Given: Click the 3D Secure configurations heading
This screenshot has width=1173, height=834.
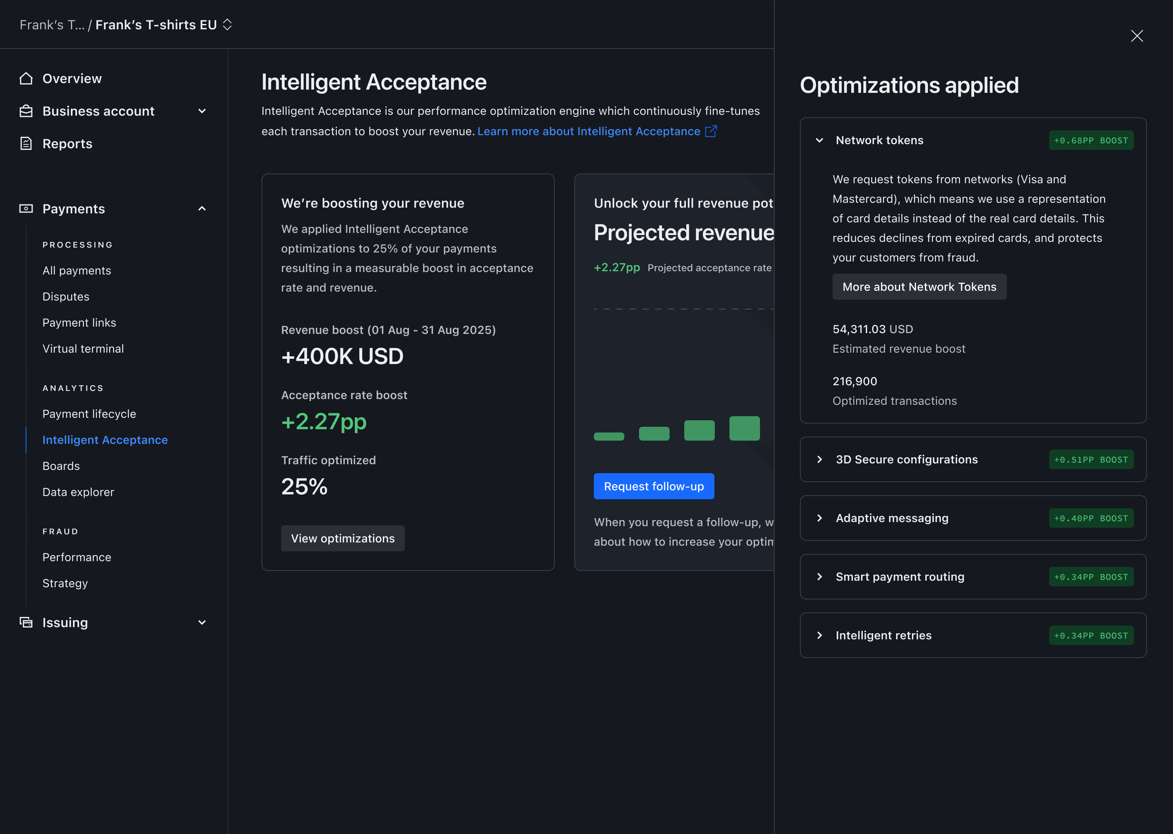Looking at the screenshot, I should pyautogui.click(x=907, y=460).
